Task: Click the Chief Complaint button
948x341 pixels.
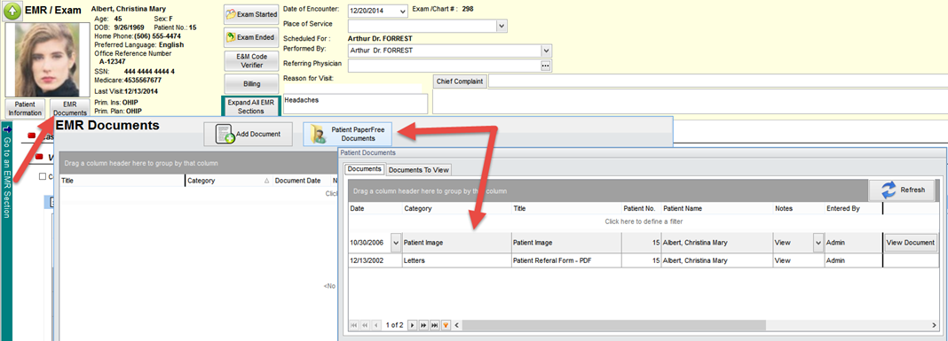Action: pos(460,81)
